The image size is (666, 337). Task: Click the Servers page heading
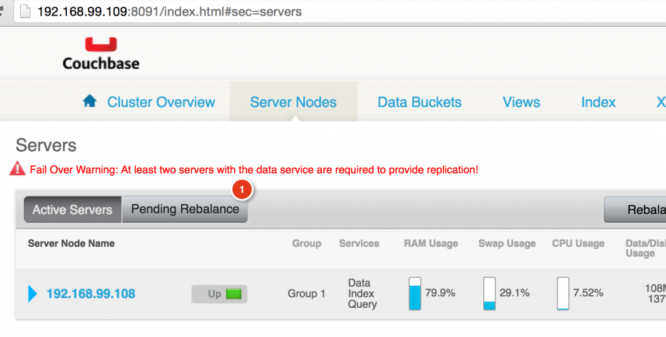point(46,145)
